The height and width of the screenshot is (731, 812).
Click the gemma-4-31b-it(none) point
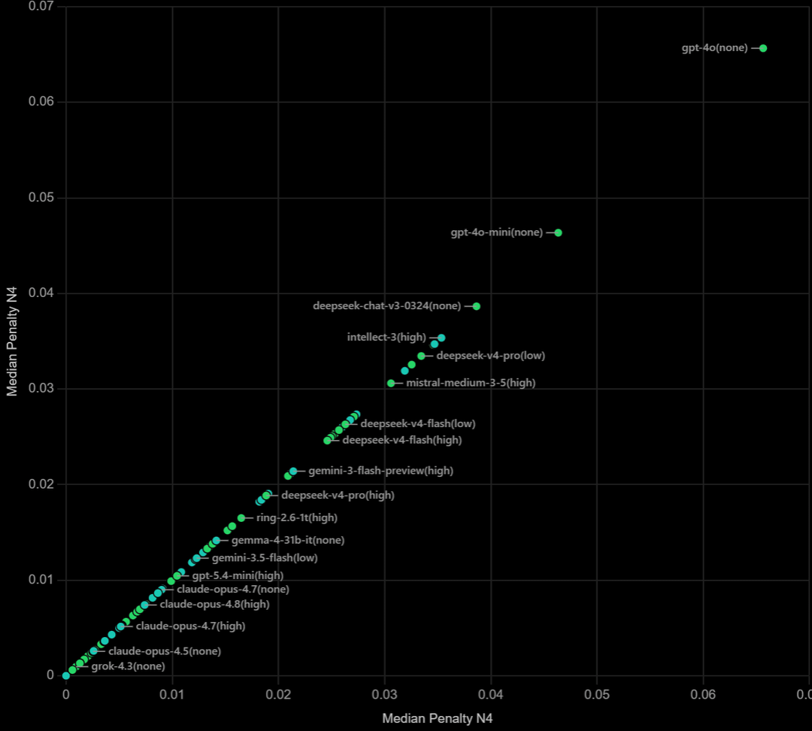pos(217,540)
